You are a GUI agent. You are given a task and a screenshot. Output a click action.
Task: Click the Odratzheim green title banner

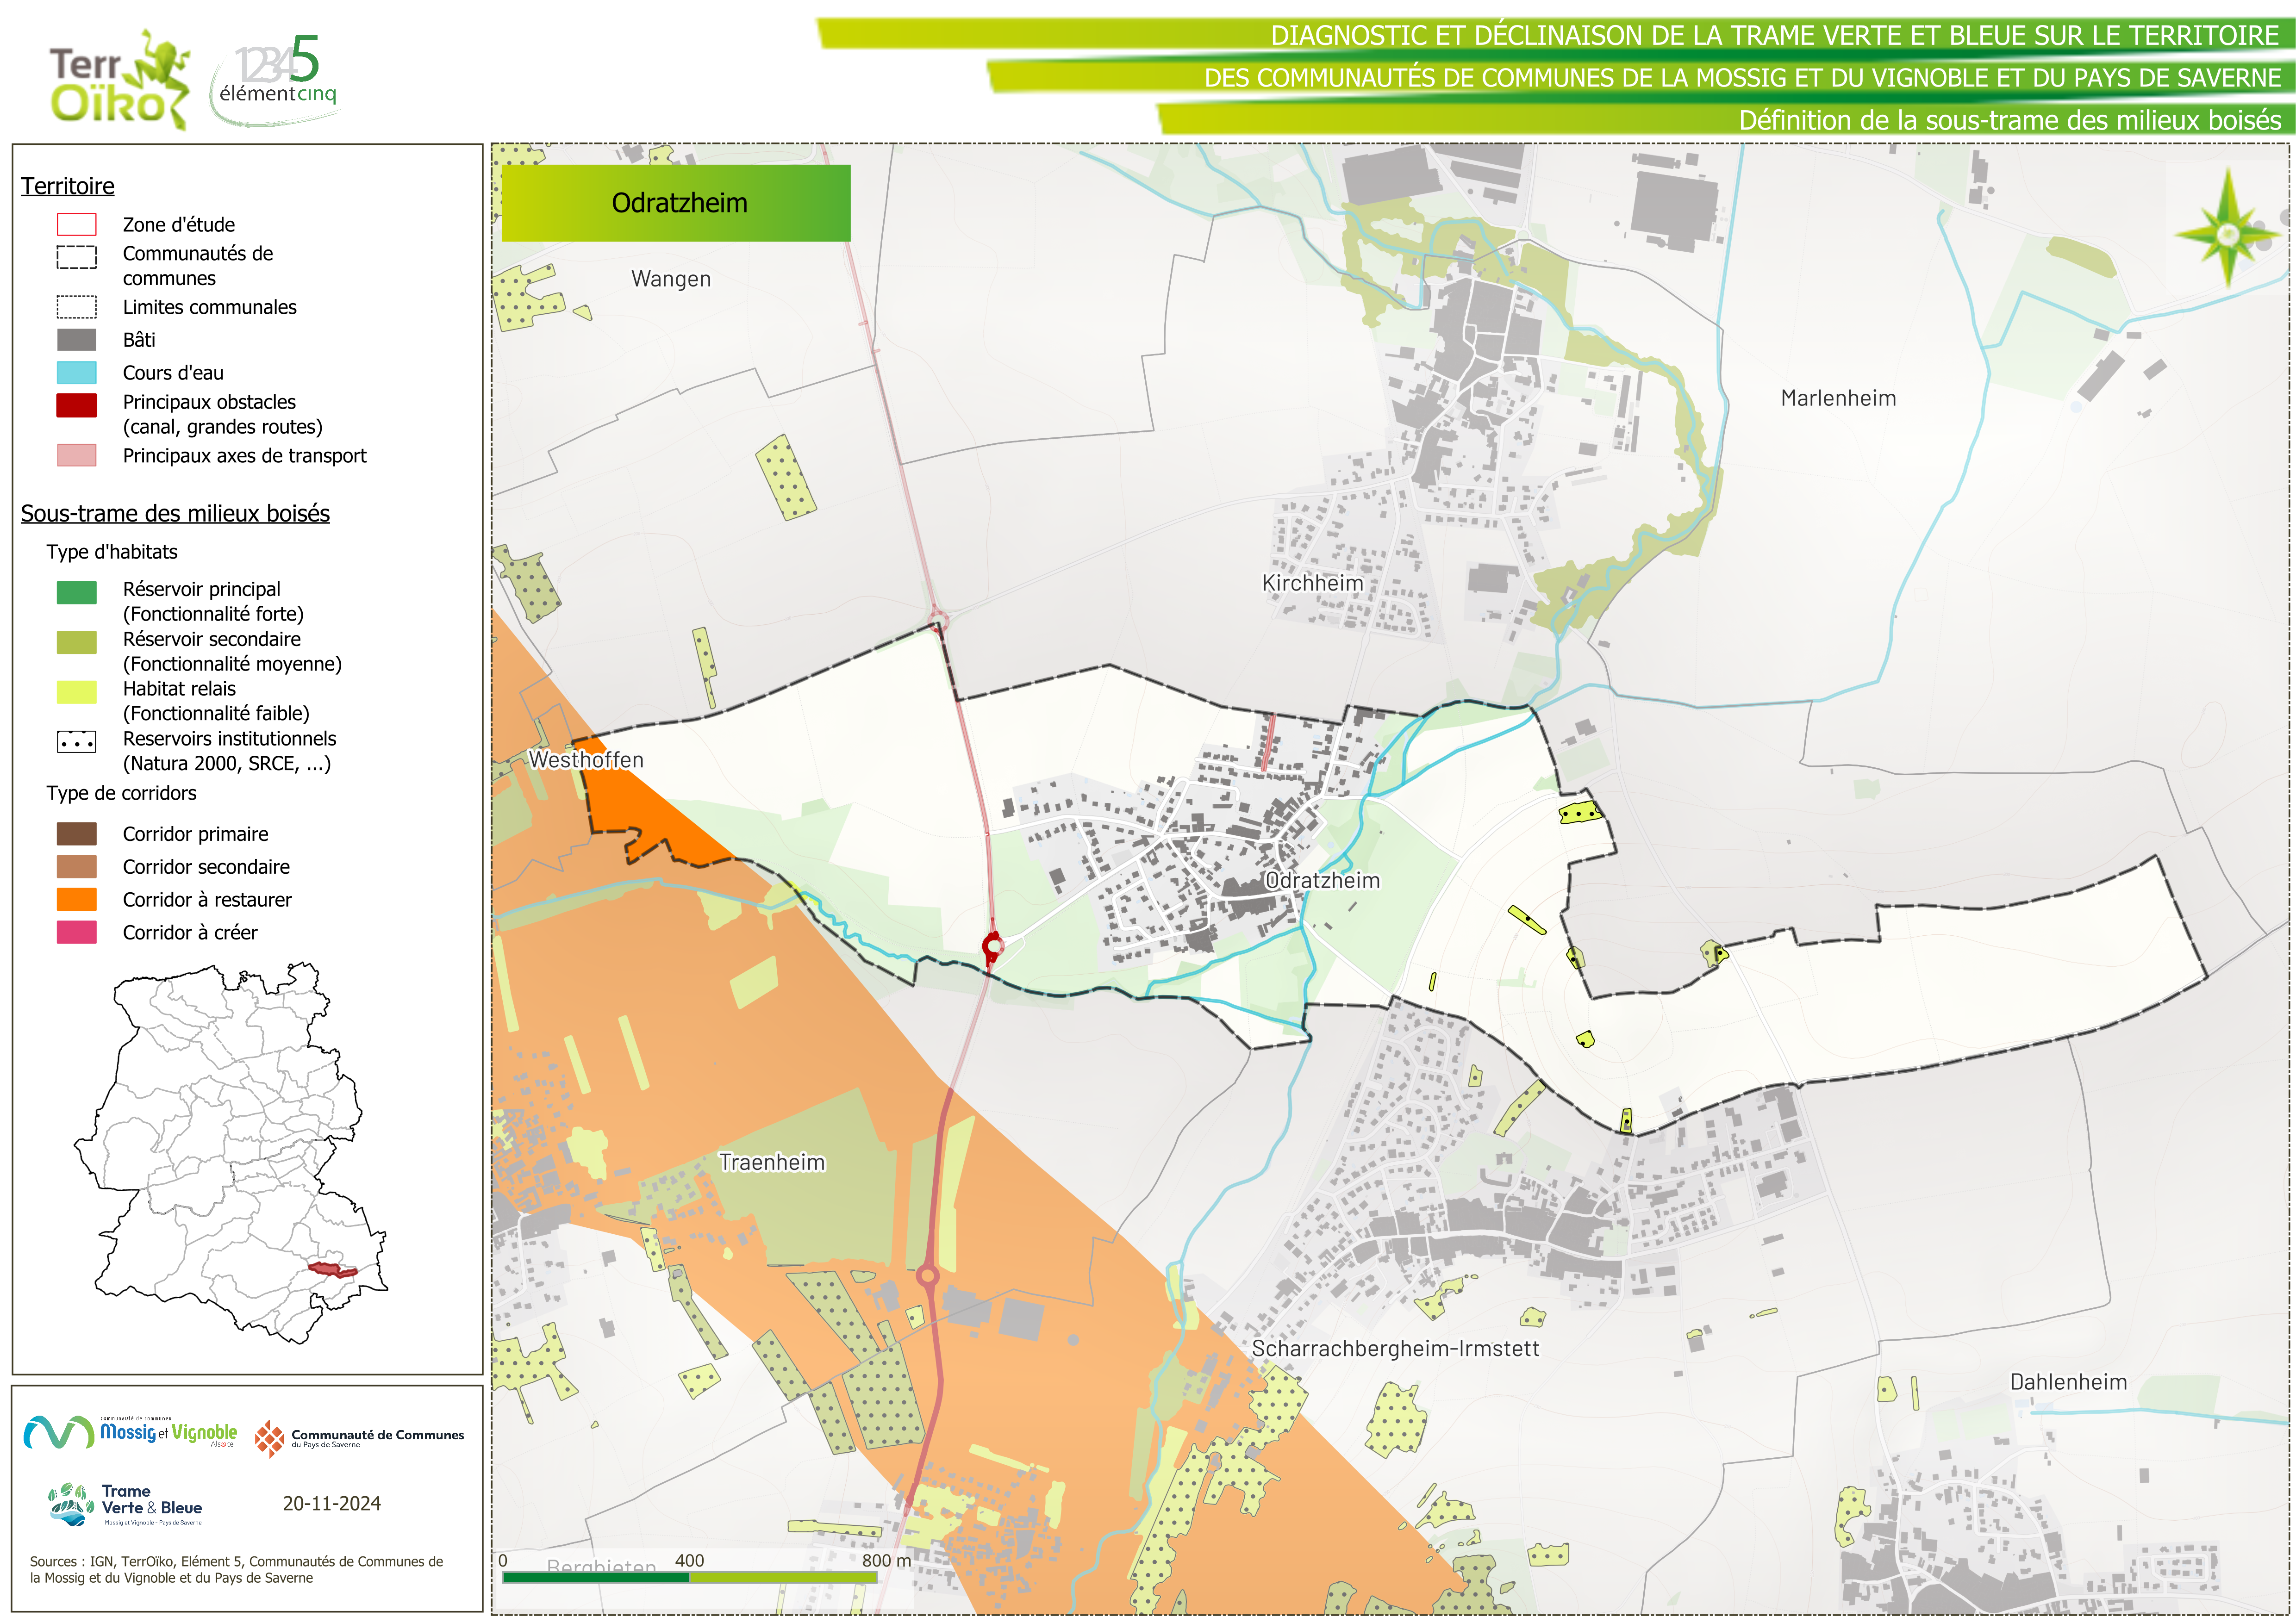click(676, 203)
